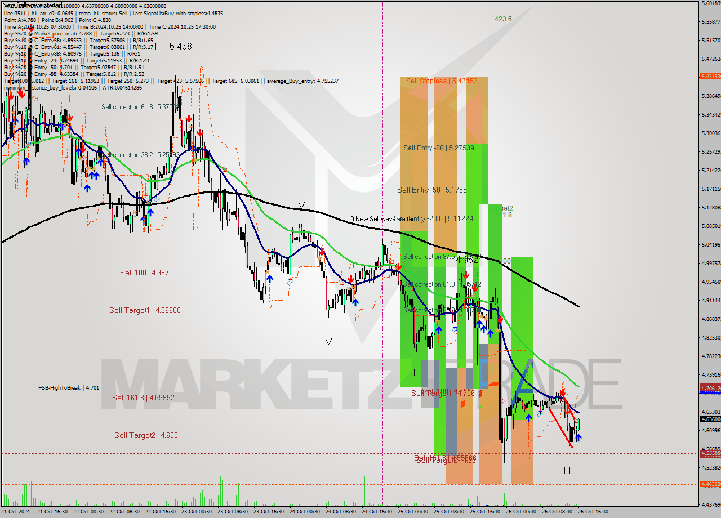Click the 'Time A:2024.10.25 07:30:00' info line
Viewport: 721px width, 518px height.
[37, 26]
